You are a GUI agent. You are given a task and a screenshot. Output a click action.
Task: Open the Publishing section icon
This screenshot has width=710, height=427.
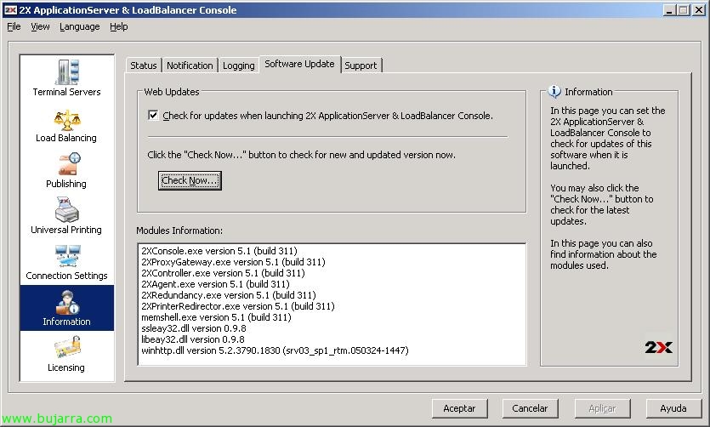[x=68, y=164]
